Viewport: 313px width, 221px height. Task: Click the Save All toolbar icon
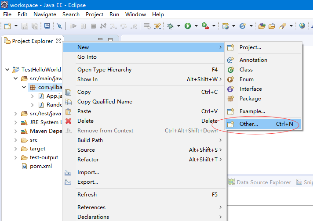point(35,26)
